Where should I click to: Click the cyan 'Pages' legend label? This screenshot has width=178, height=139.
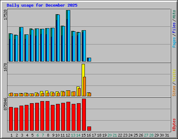(x=174, y=42)
